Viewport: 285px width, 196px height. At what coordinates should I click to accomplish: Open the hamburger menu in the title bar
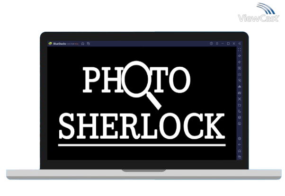pyautogui.click(x=217, y=44)
